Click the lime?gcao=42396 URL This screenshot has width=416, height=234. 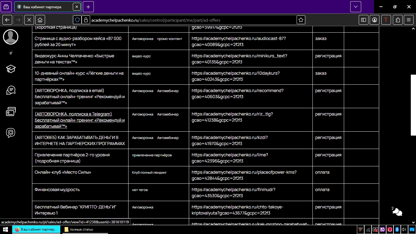pyautogui.click(x=230, y=158)
